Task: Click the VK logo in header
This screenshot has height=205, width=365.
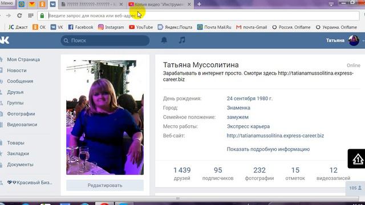Action: [4, 40]
